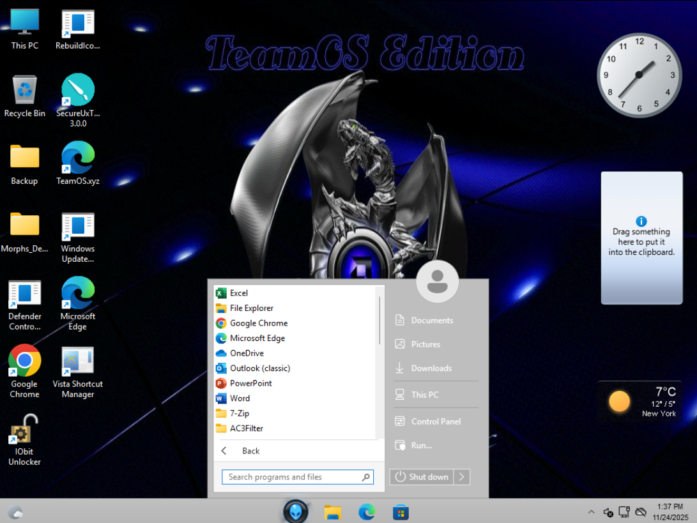Launch File Explorer from the taskbar
This screenshot has width=697, height=523.
(x=332, y=512)
